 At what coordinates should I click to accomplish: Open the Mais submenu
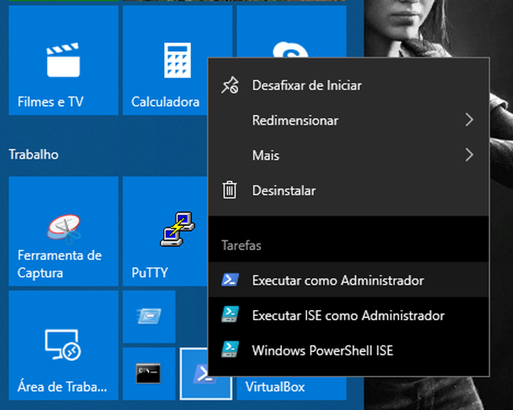(349, 155)
